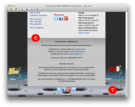The width and height of the screenshot is (135, 107).
Task: Click the ThinkGeek logo at bottom
Action: tap(66, 94)
